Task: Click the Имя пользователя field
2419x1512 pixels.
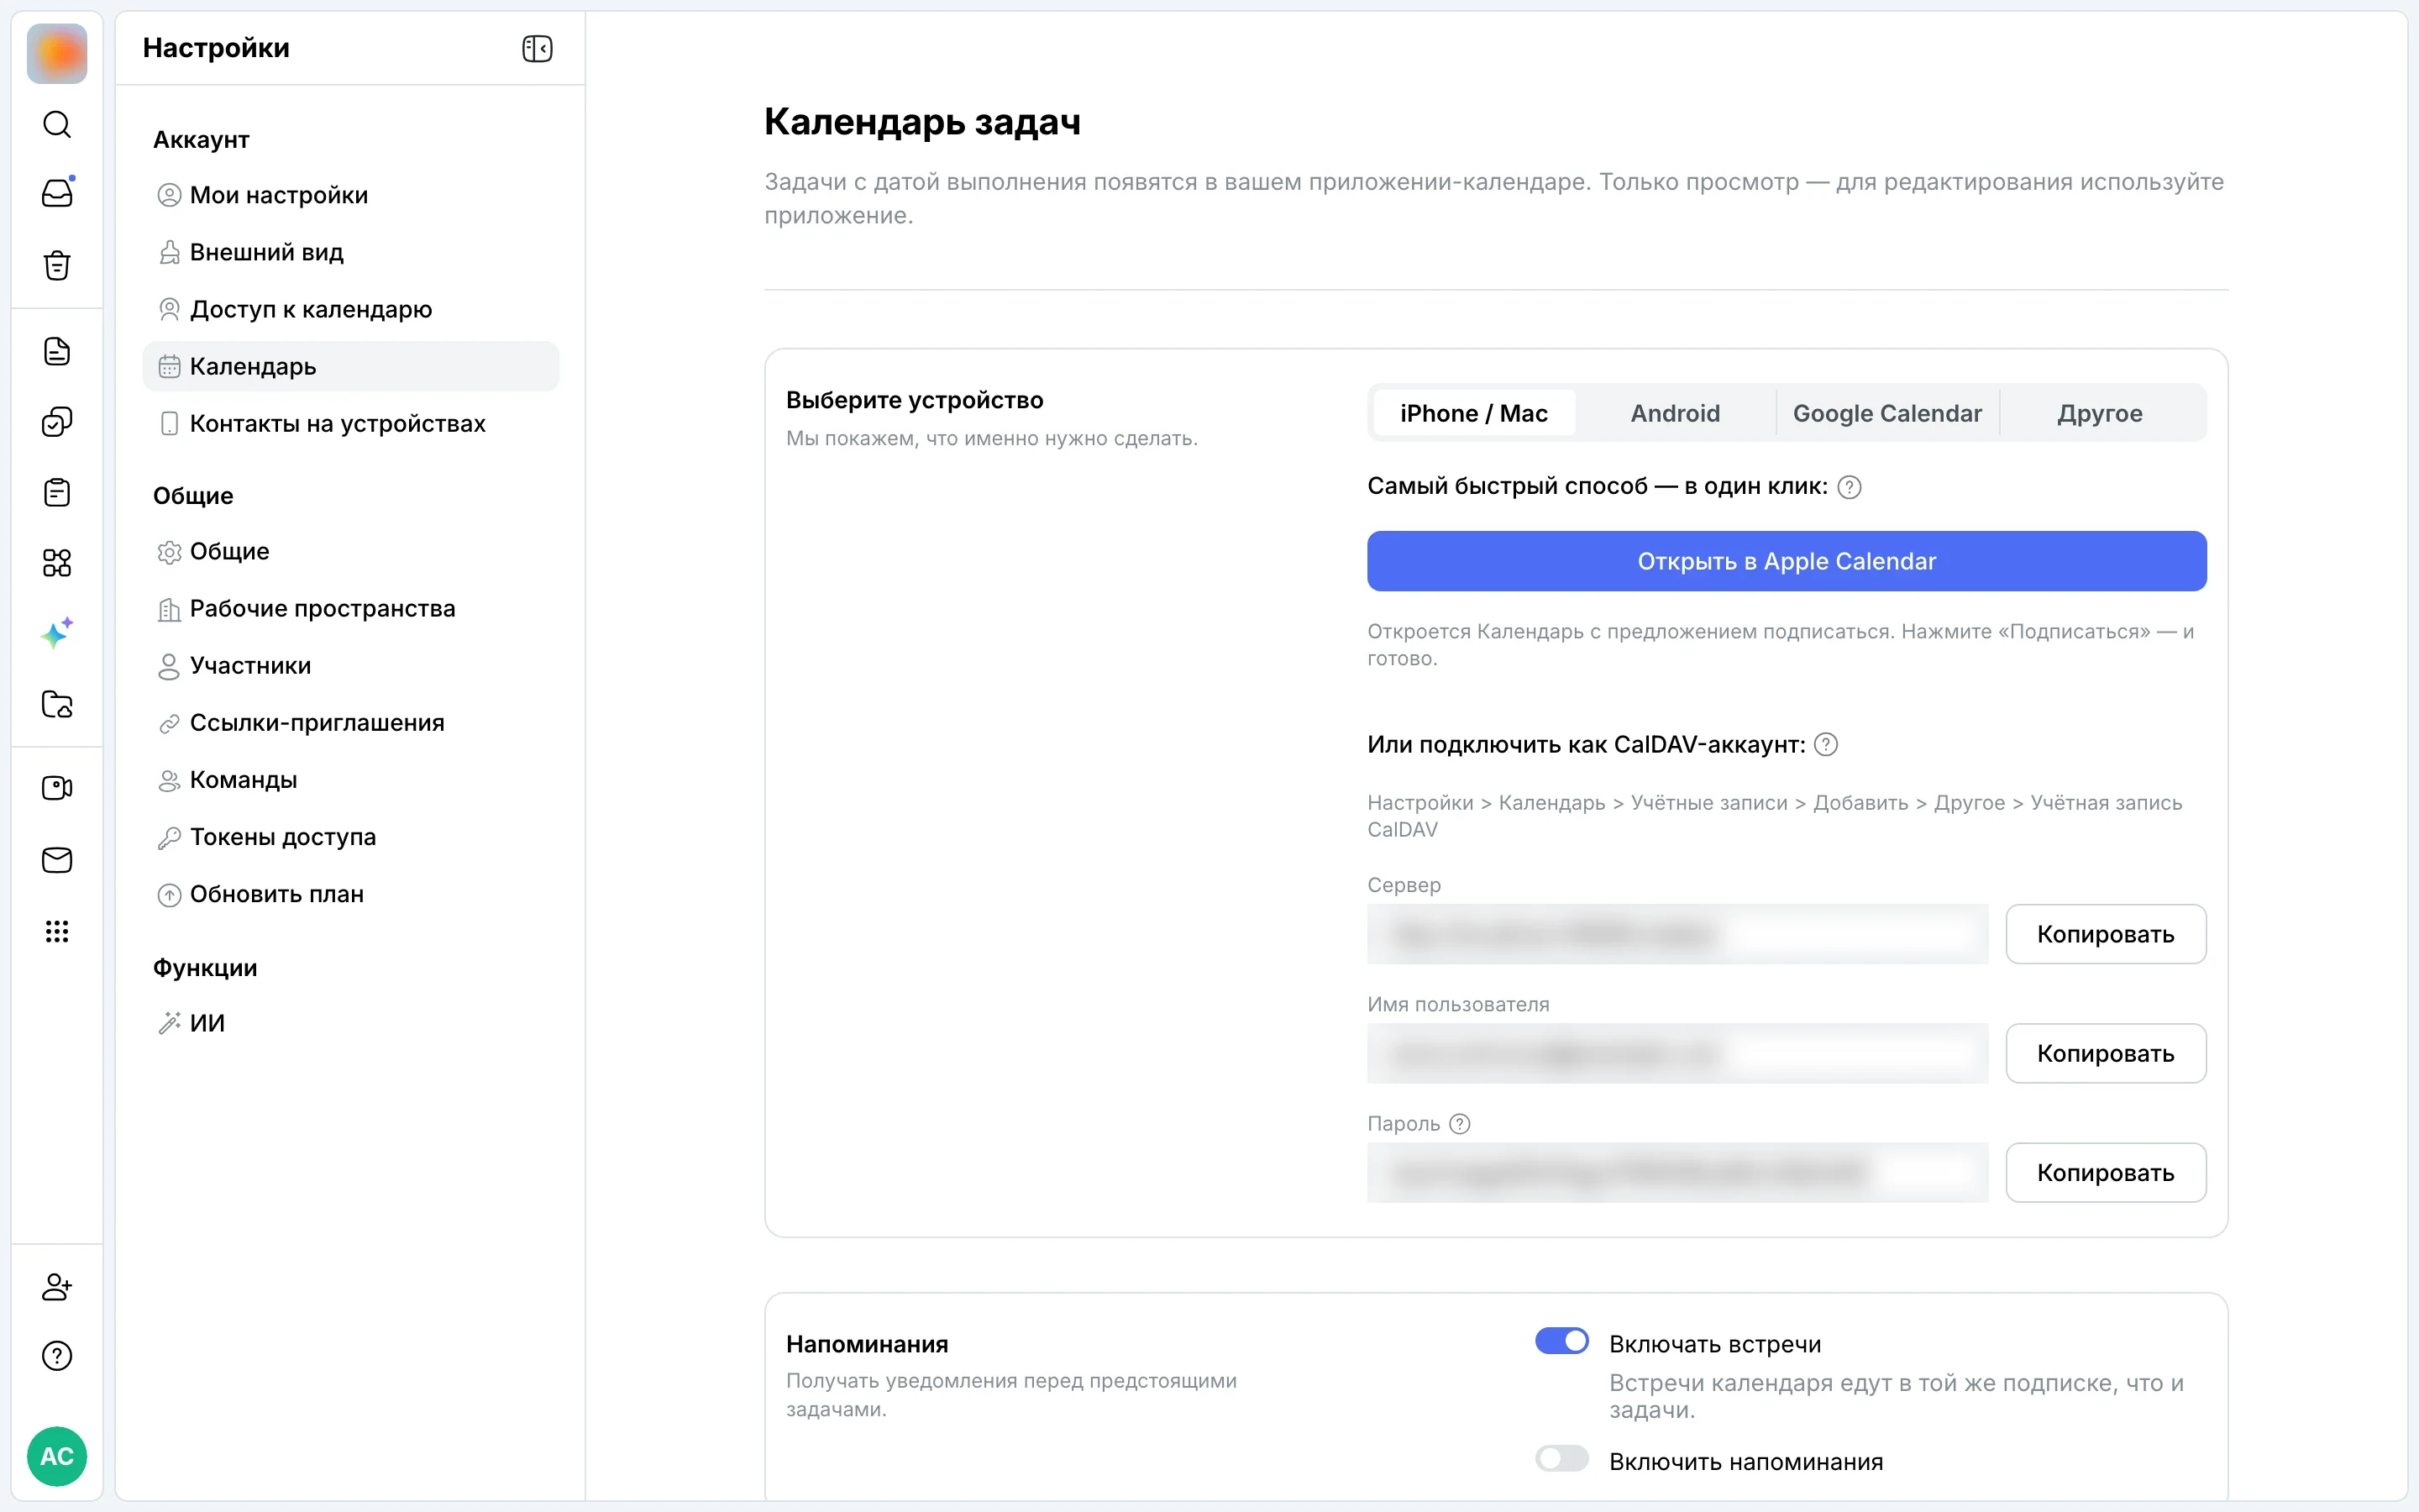Action: click(x=1677, y=1053)
